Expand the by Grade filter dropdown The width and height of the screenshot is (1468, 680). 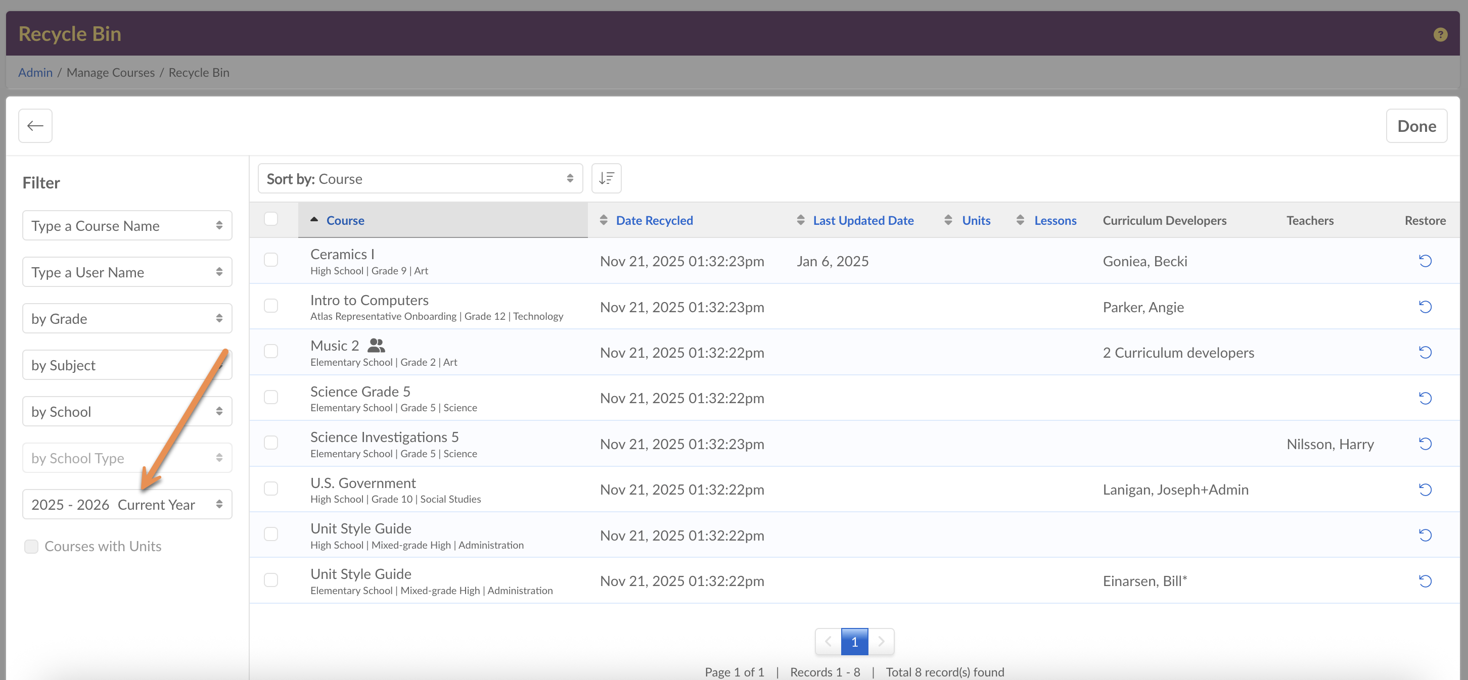coord(127,318)
